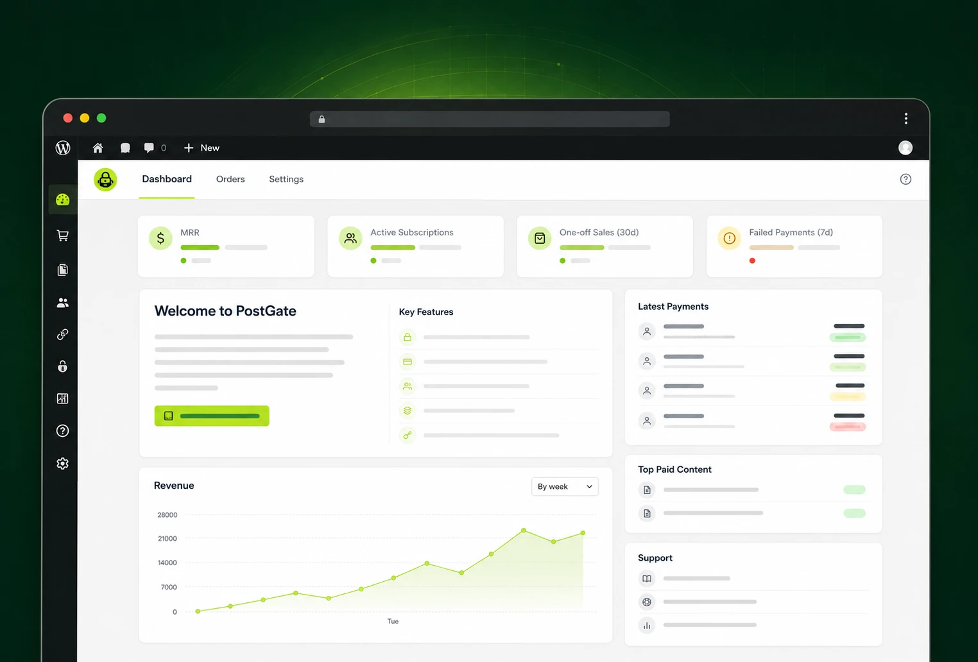Open the padlock icon in the sidebar

62,366
